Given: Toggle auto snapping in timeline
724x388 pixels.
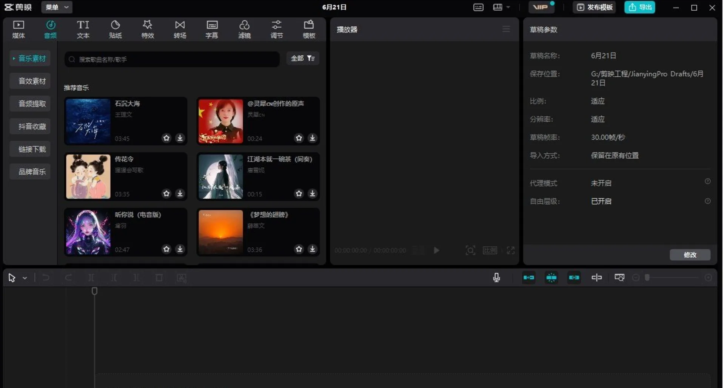Looking at the screenshot, I should 551,278.
